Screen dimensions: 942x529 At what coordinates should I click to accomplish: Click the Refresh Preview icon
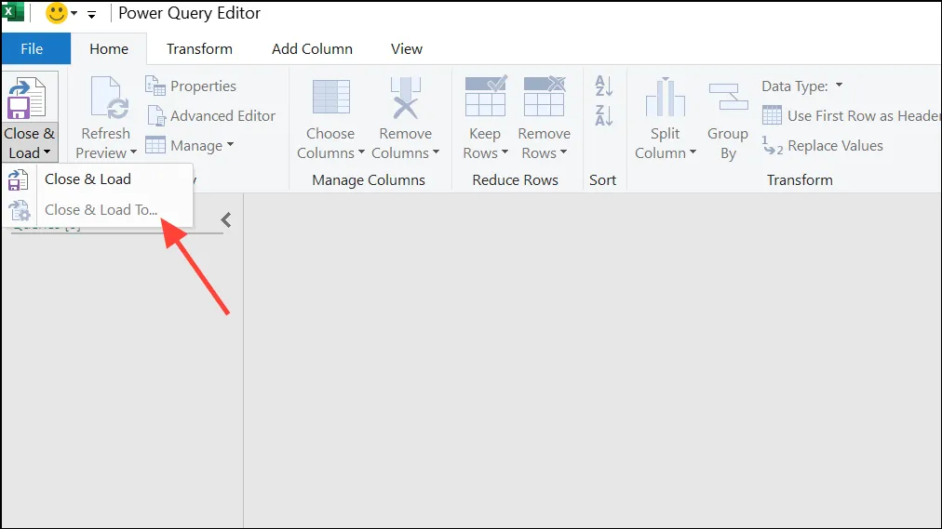[x=109, y=98]
